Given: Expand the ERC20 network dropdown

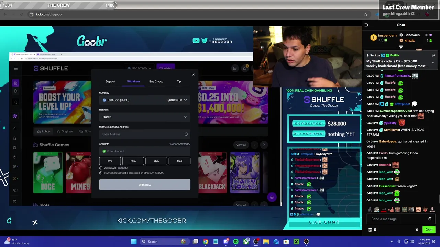Looking at the screenshot, I should (x=145, y=117).
